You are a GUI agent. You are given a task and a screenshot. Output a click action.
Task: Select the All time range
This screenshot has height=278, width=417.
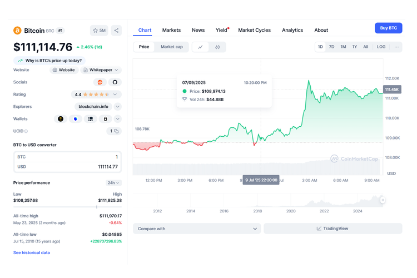366,47
